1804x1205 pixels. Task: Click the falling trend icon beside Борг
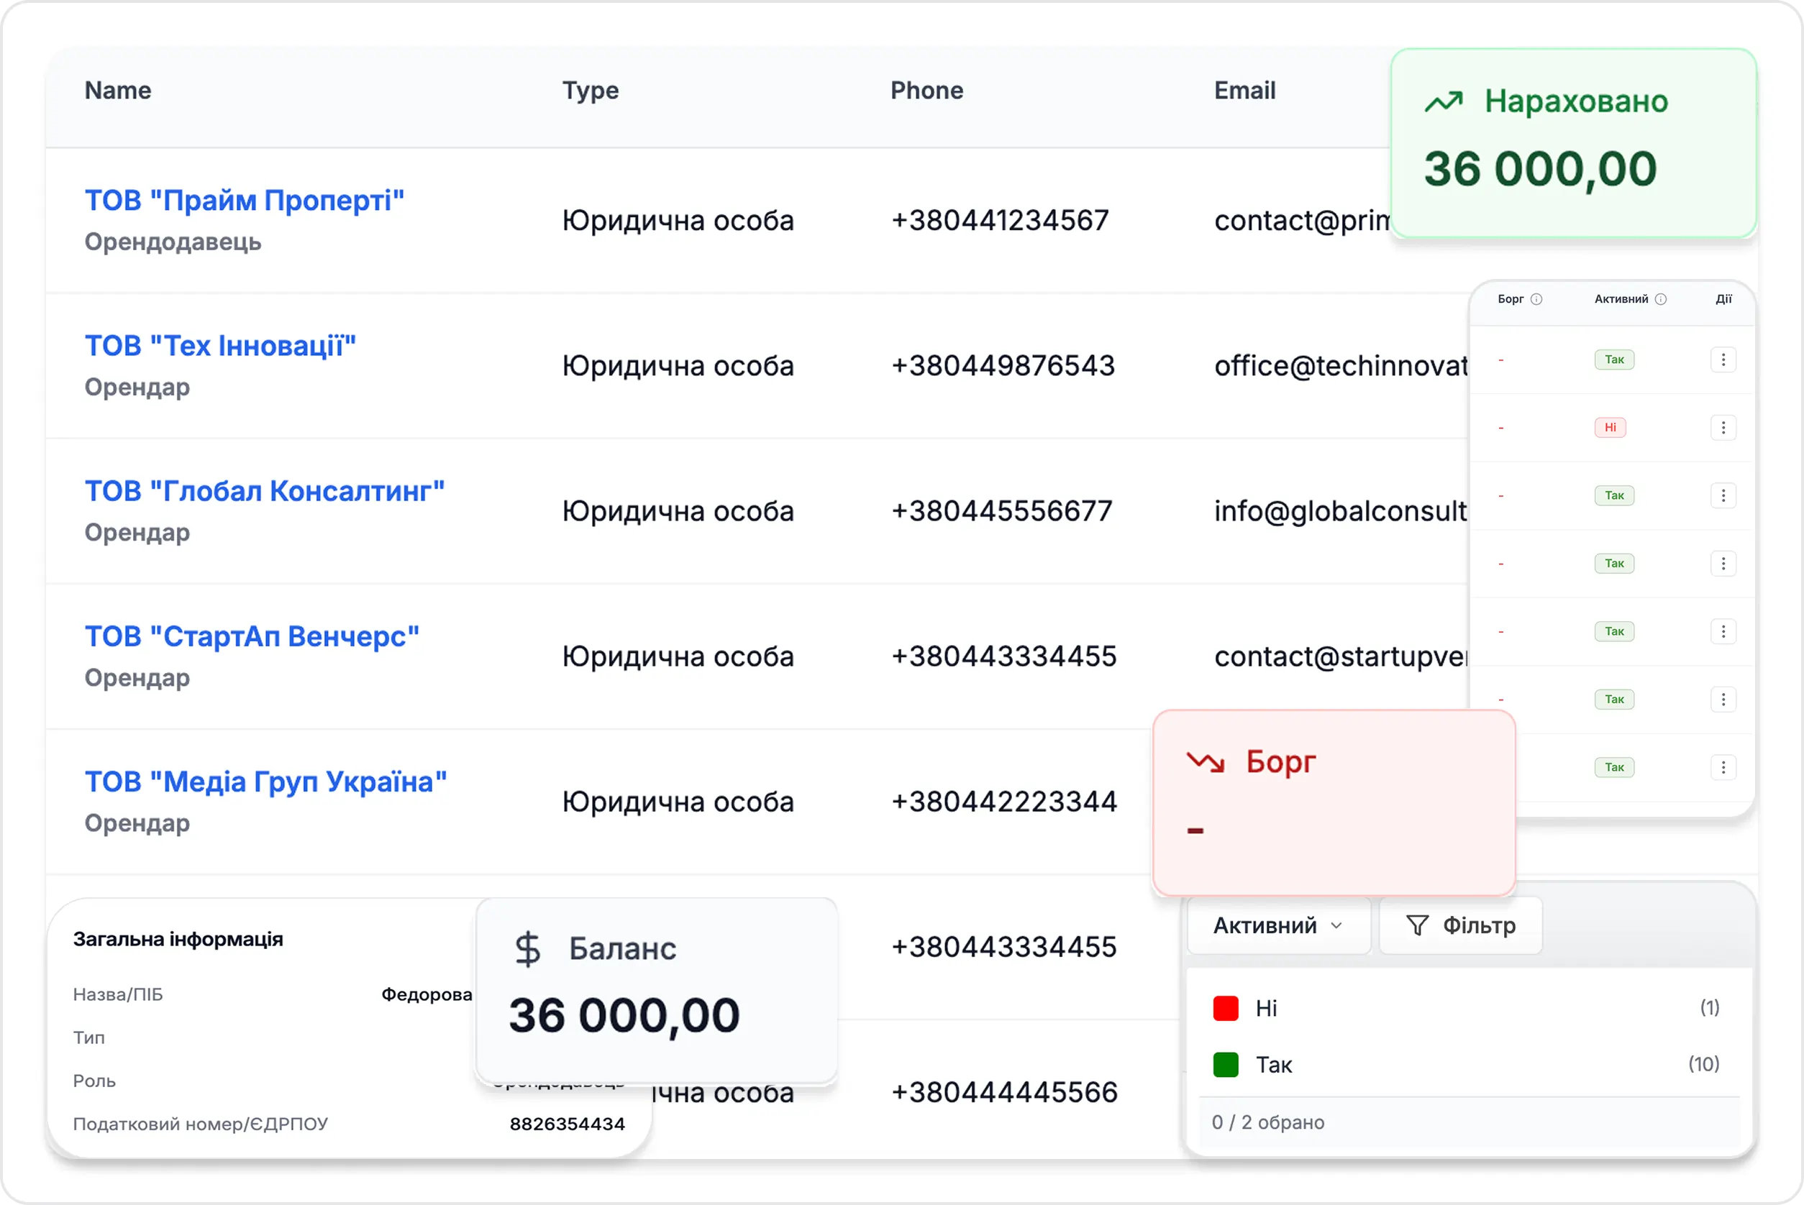tap(1206, 762)
